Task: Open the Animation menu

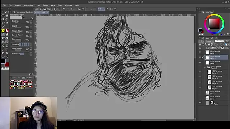Action: pyautogui.click(x=28, y=5)
